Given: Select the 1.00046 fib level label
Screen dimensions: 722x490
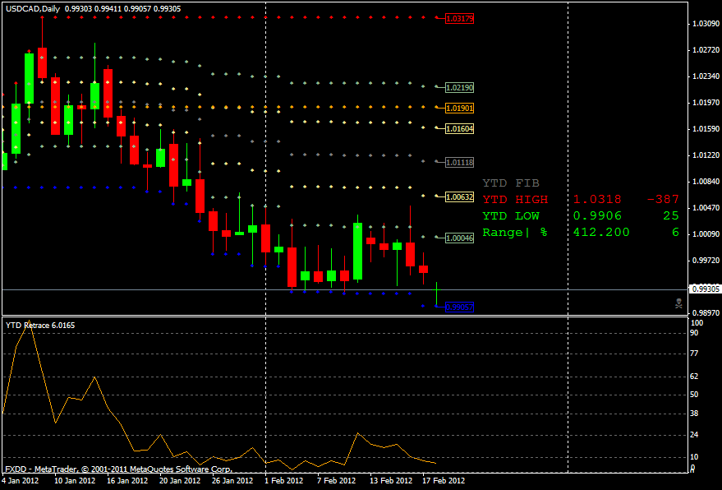Looking at the screenshot, I should (459, 238).
